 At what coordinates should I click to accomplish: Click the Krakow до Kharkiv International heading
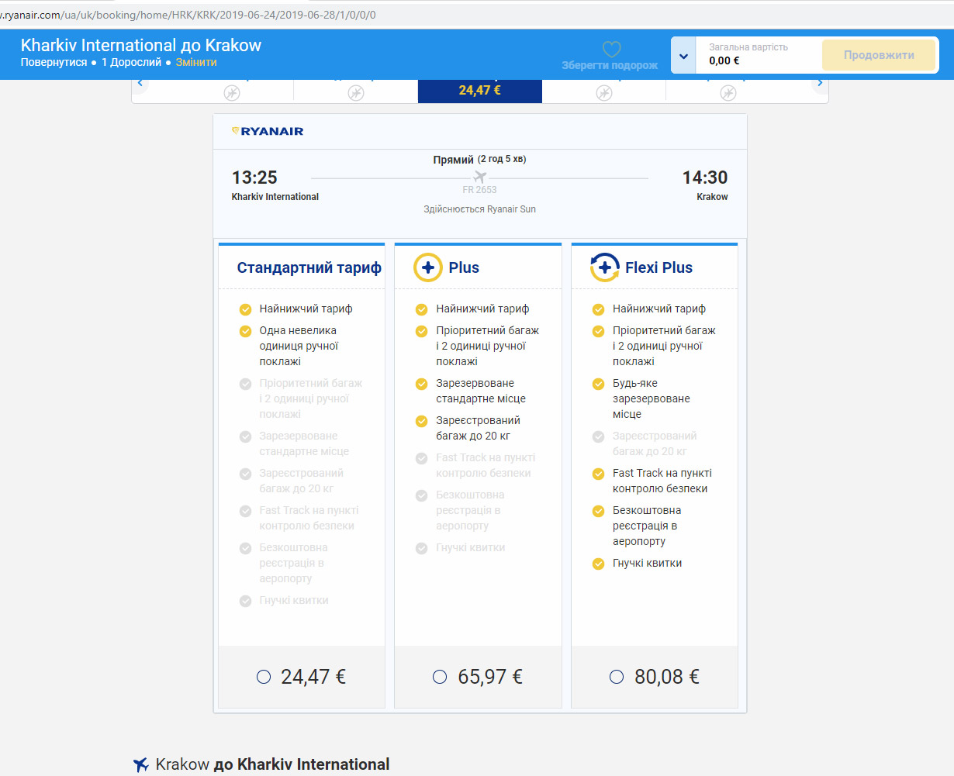pos(272,764)
